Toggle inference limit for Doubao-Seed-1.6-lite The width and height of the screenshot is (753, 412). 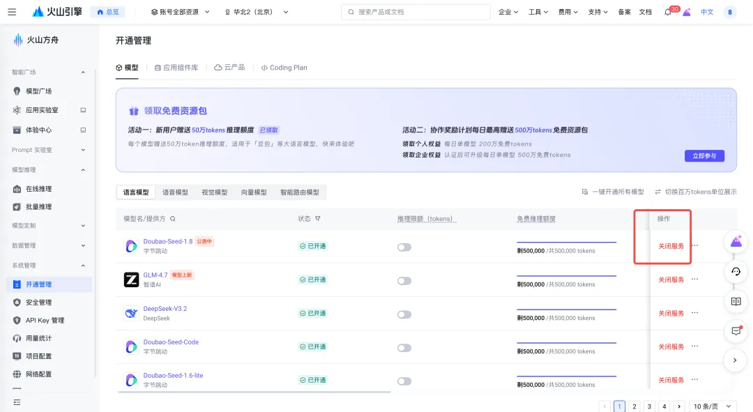click(x=404, y=381)
